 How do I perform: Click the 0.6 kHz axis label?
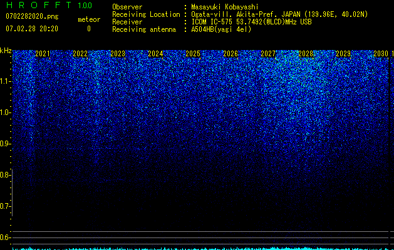click(5, 237)
